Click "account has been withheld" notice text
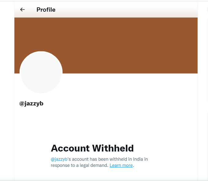The image size is (208, 181). pos(98,159)
